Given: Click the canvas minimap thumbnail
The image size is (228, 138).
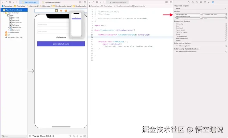Looking at the screenshot, I should click(76, 24).
